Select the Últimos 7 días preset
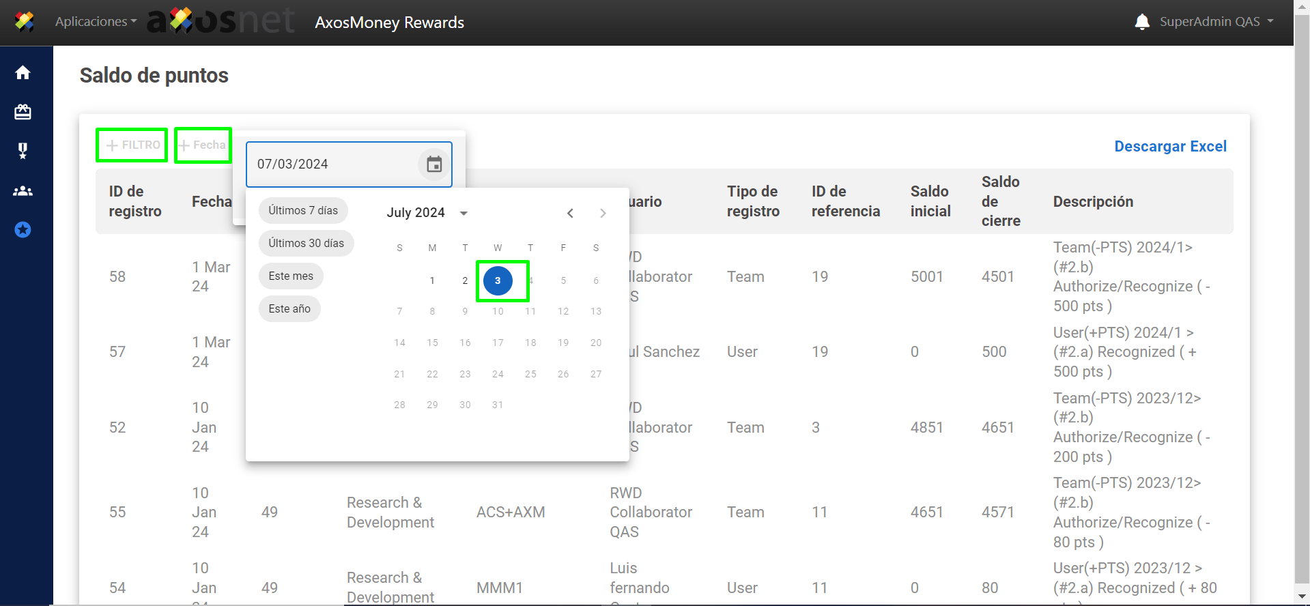 pyautogui.click(x=303, y=210)
